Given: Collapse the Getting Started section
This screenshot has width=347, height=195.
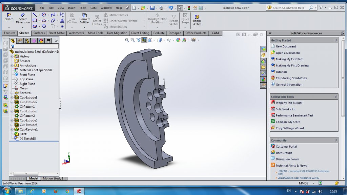Looking at the screenshot, I should [336, 40].
